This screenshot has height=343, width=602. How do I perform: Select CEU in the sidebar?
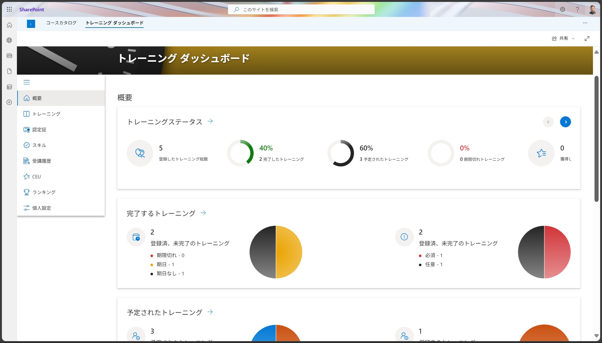pos(61,177)
